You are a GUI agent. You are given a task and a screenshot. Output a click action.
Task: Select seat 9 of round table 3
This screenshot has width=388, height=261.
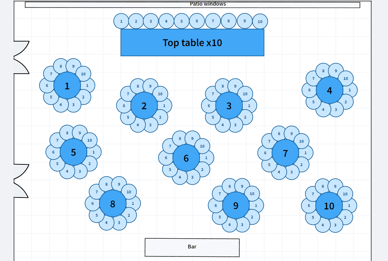(x=235, y=86)
